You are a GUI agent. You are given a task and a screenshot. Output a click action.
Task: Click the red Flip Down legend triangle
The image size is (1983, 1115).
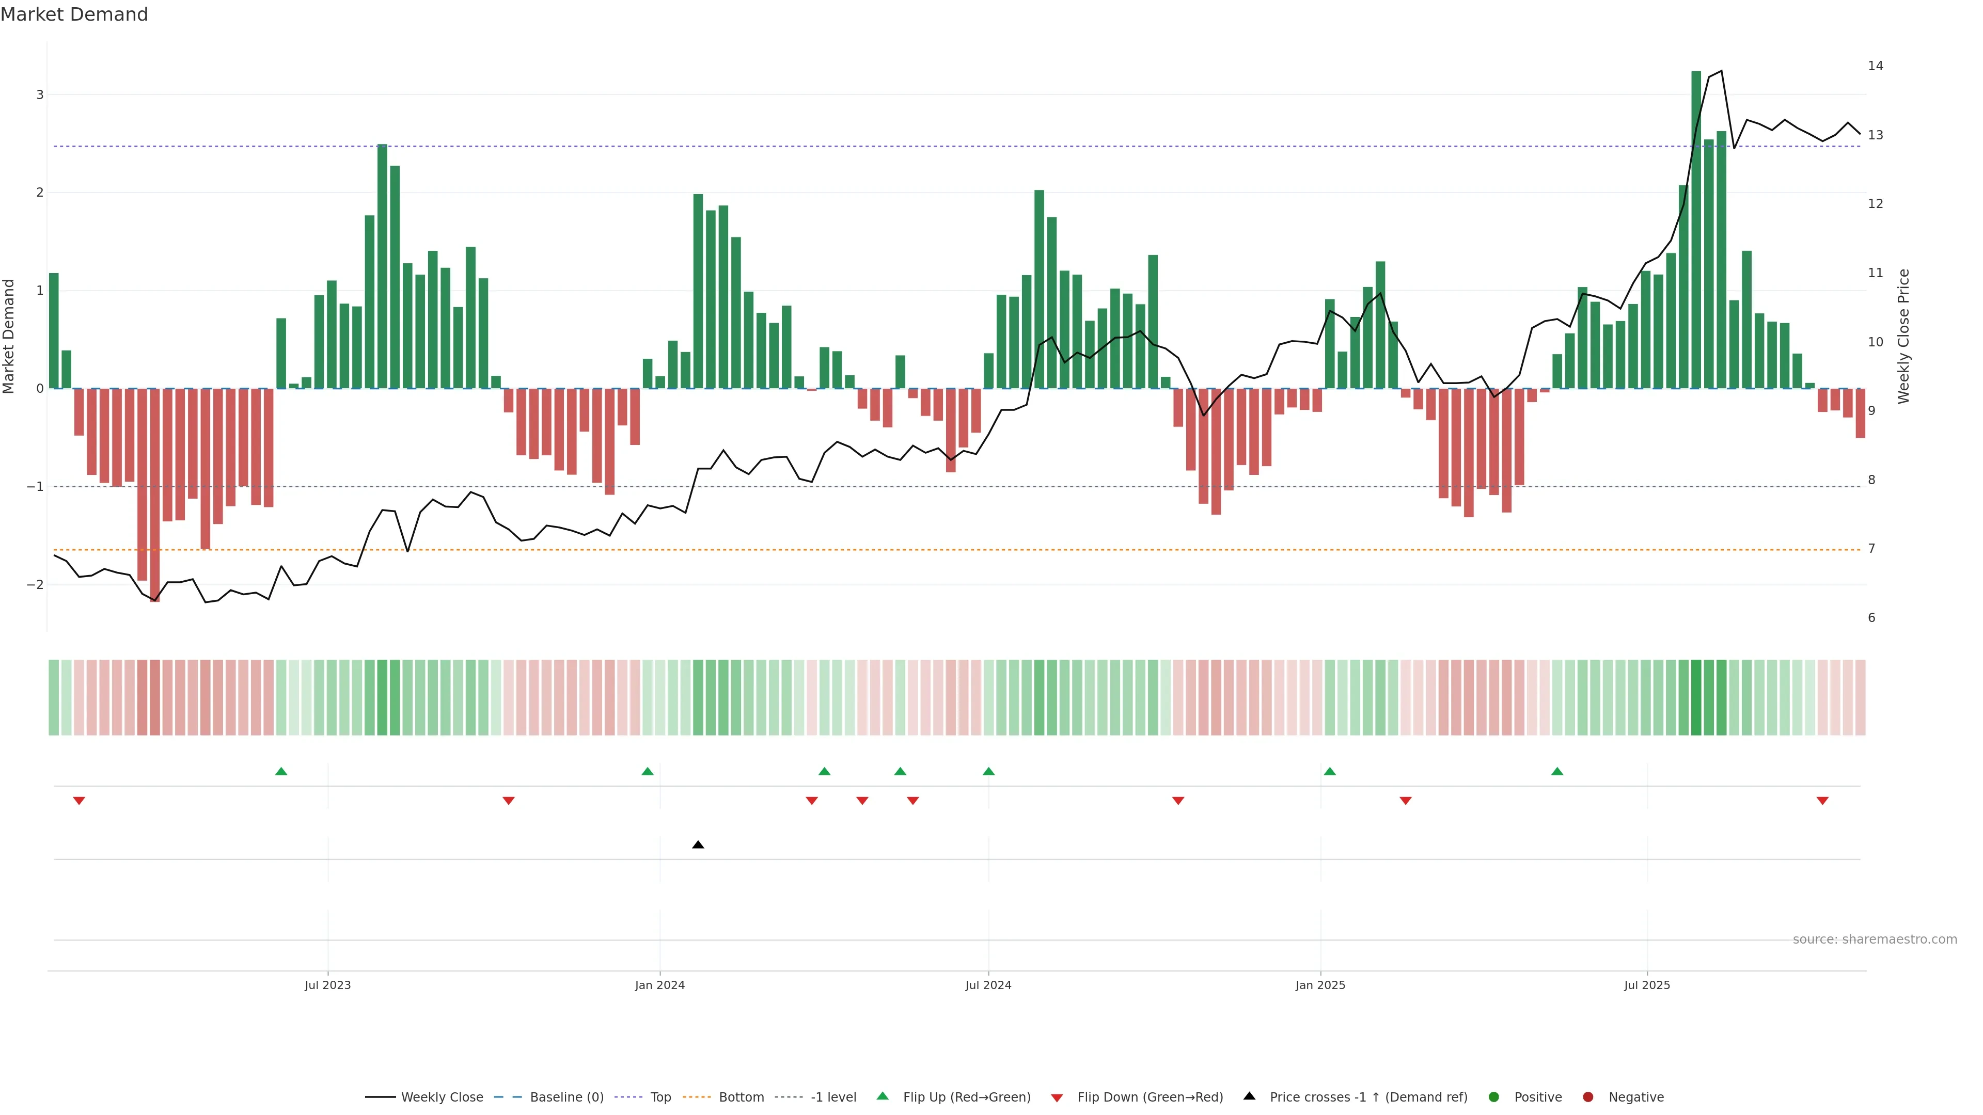point(1057,1098)
